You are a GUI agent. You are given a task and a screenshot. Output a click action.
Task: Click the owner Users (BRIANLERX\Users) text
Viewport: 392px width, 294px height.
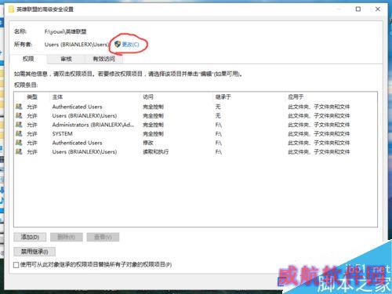[76, 45]
